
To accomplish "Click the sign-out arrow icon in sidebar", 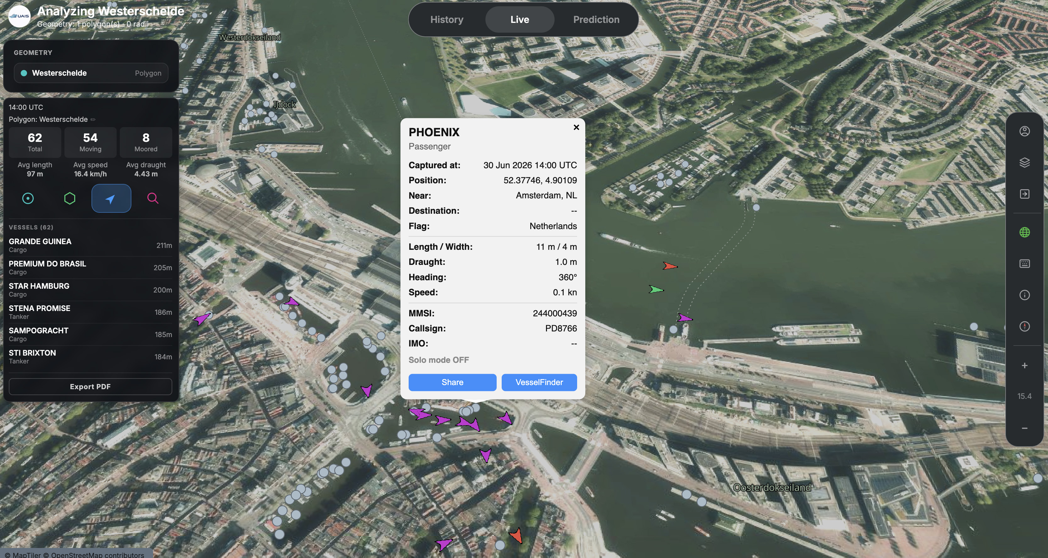I will pos(1024,194).
